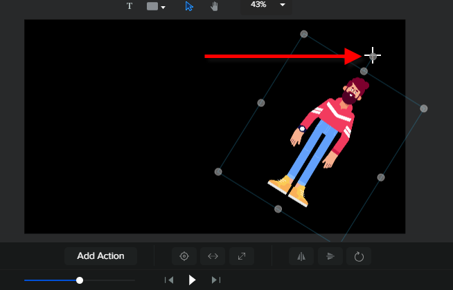This screenshot has height=290, width=453.
Task: Click the bottom edge midpoint handle
Action: click(278, 209)
